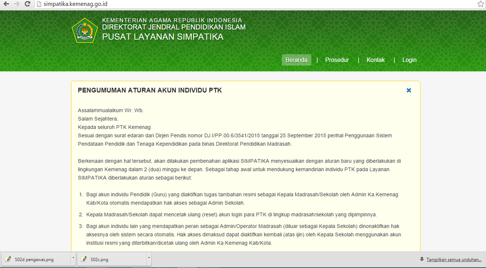Click the page info icon beside the URL
The height and width of the screenshot is (268, 486).
point(39,4)
